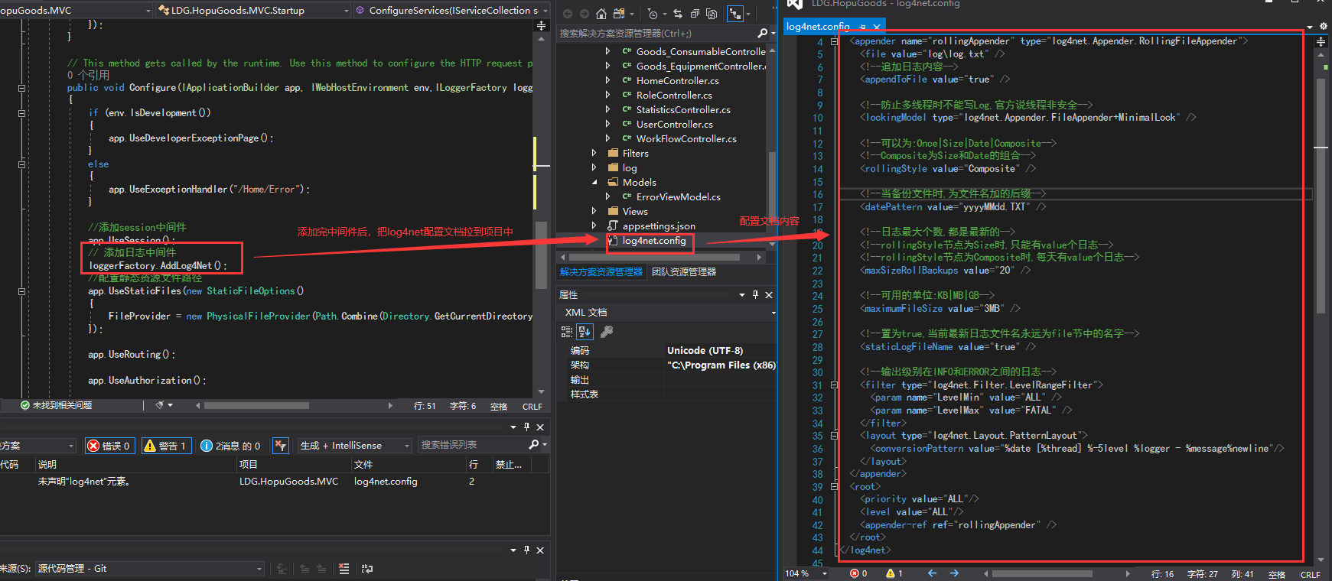
Task: Expand the log folder node
Action: click(x=594, y=168)
